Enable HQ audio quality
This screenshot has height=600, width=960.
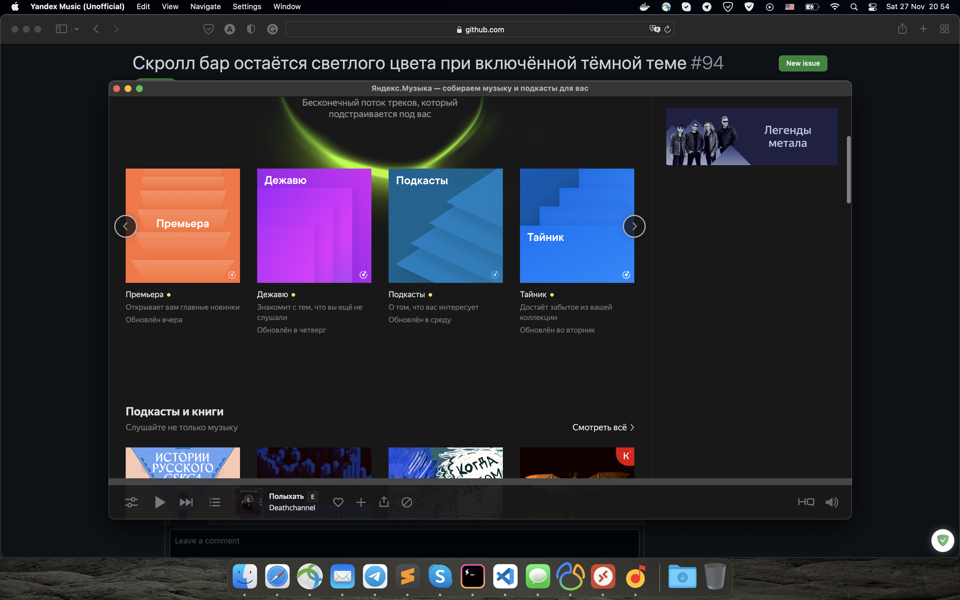805,502
